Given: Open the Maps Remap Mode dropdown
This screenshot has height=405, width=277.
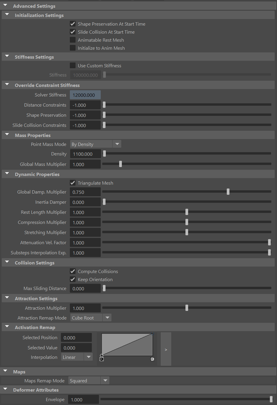Looking at the screenshot, I should (x=105, y=380).
